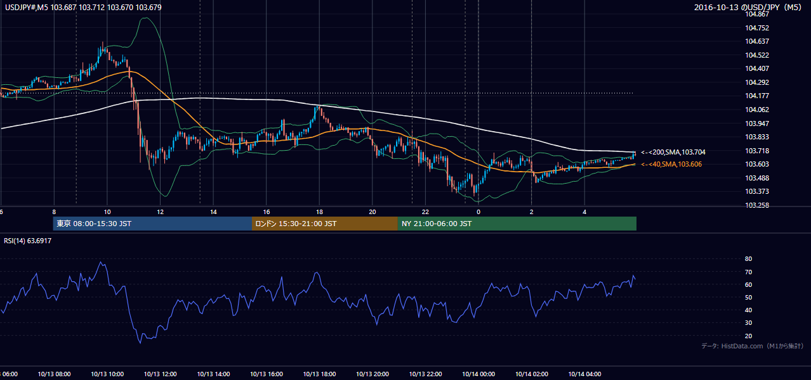Select the 東京 08:00-15:30 JST session bar

pos(152,224)
